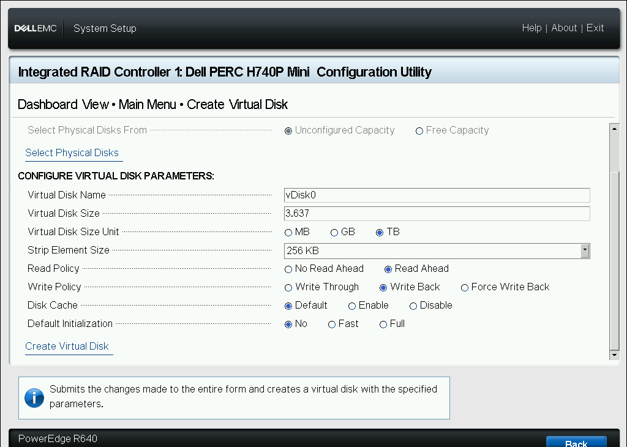This screenshot has width=627, height=447.
Task: Click Exit in the top bar
Action: 595,28
